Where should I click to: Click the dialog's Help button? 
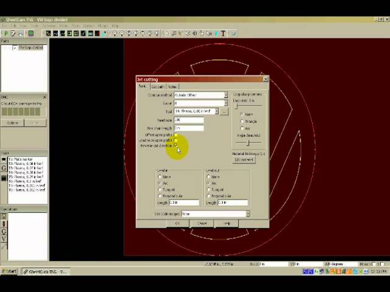pos(227,223)
